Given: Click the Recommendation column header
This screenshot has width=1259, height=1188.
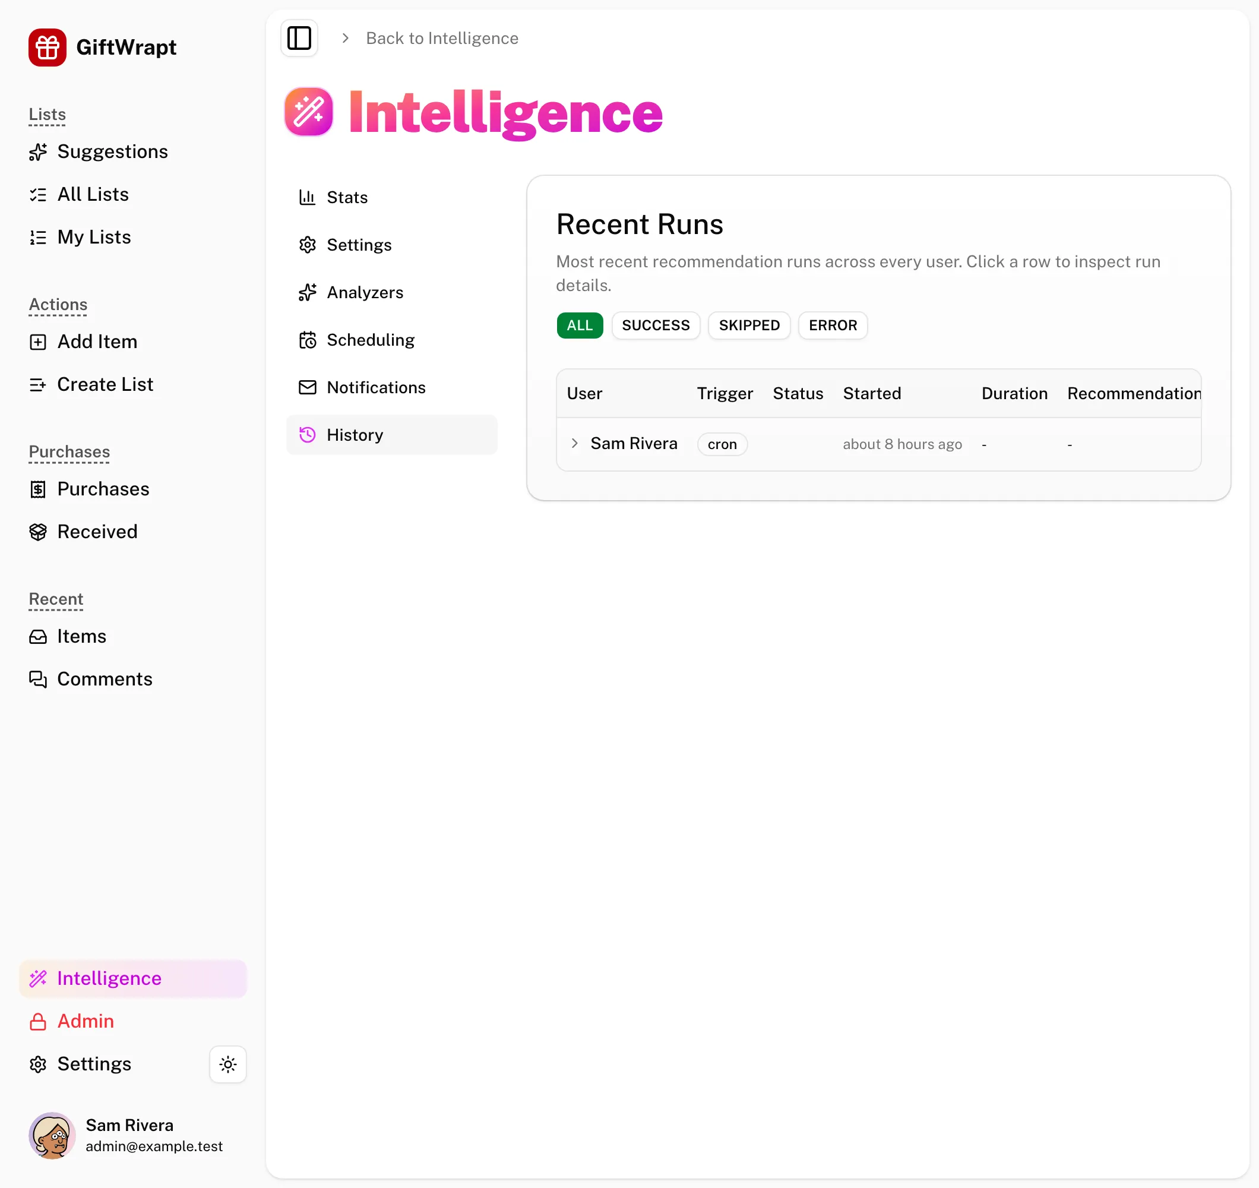Looking at the screenshot, I should 1134,393.
